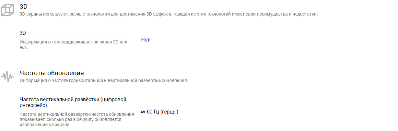Select the 3D row label
398x131 pixels.
pos(23,33)
